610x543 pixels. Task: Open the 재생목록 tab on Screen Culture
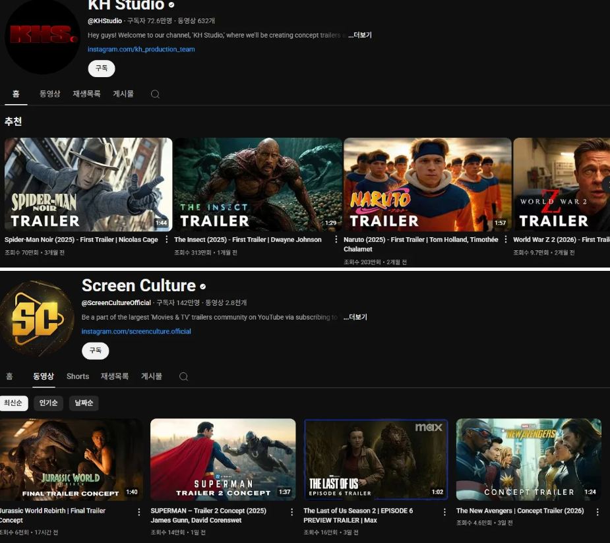point(115,376)
